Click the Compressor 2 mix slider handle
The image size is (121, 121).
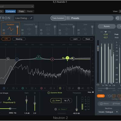[x=36, y=27]
